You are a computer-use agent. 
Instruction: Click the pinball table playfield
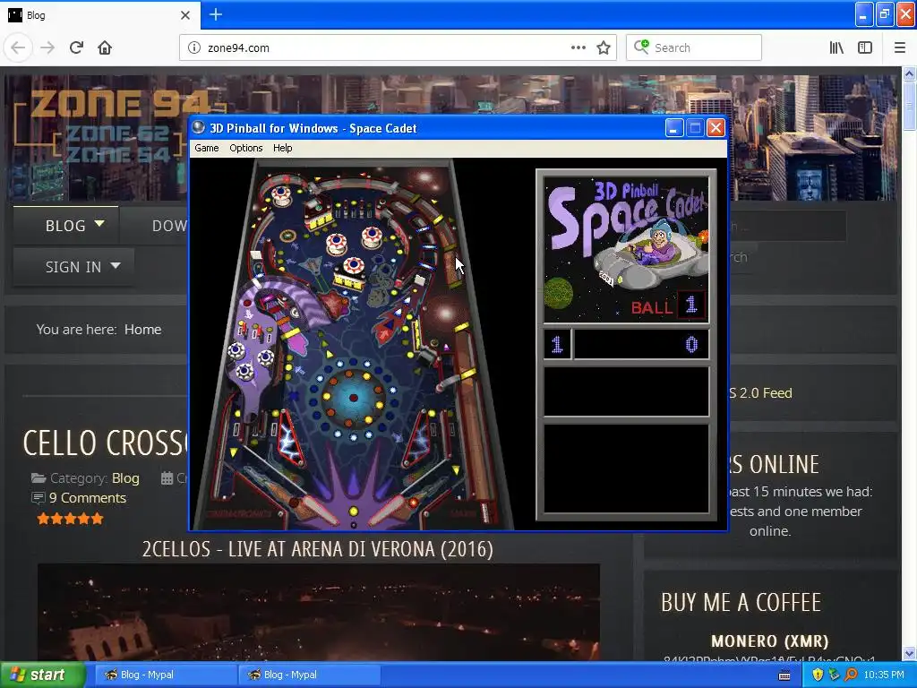coord(353,344)
